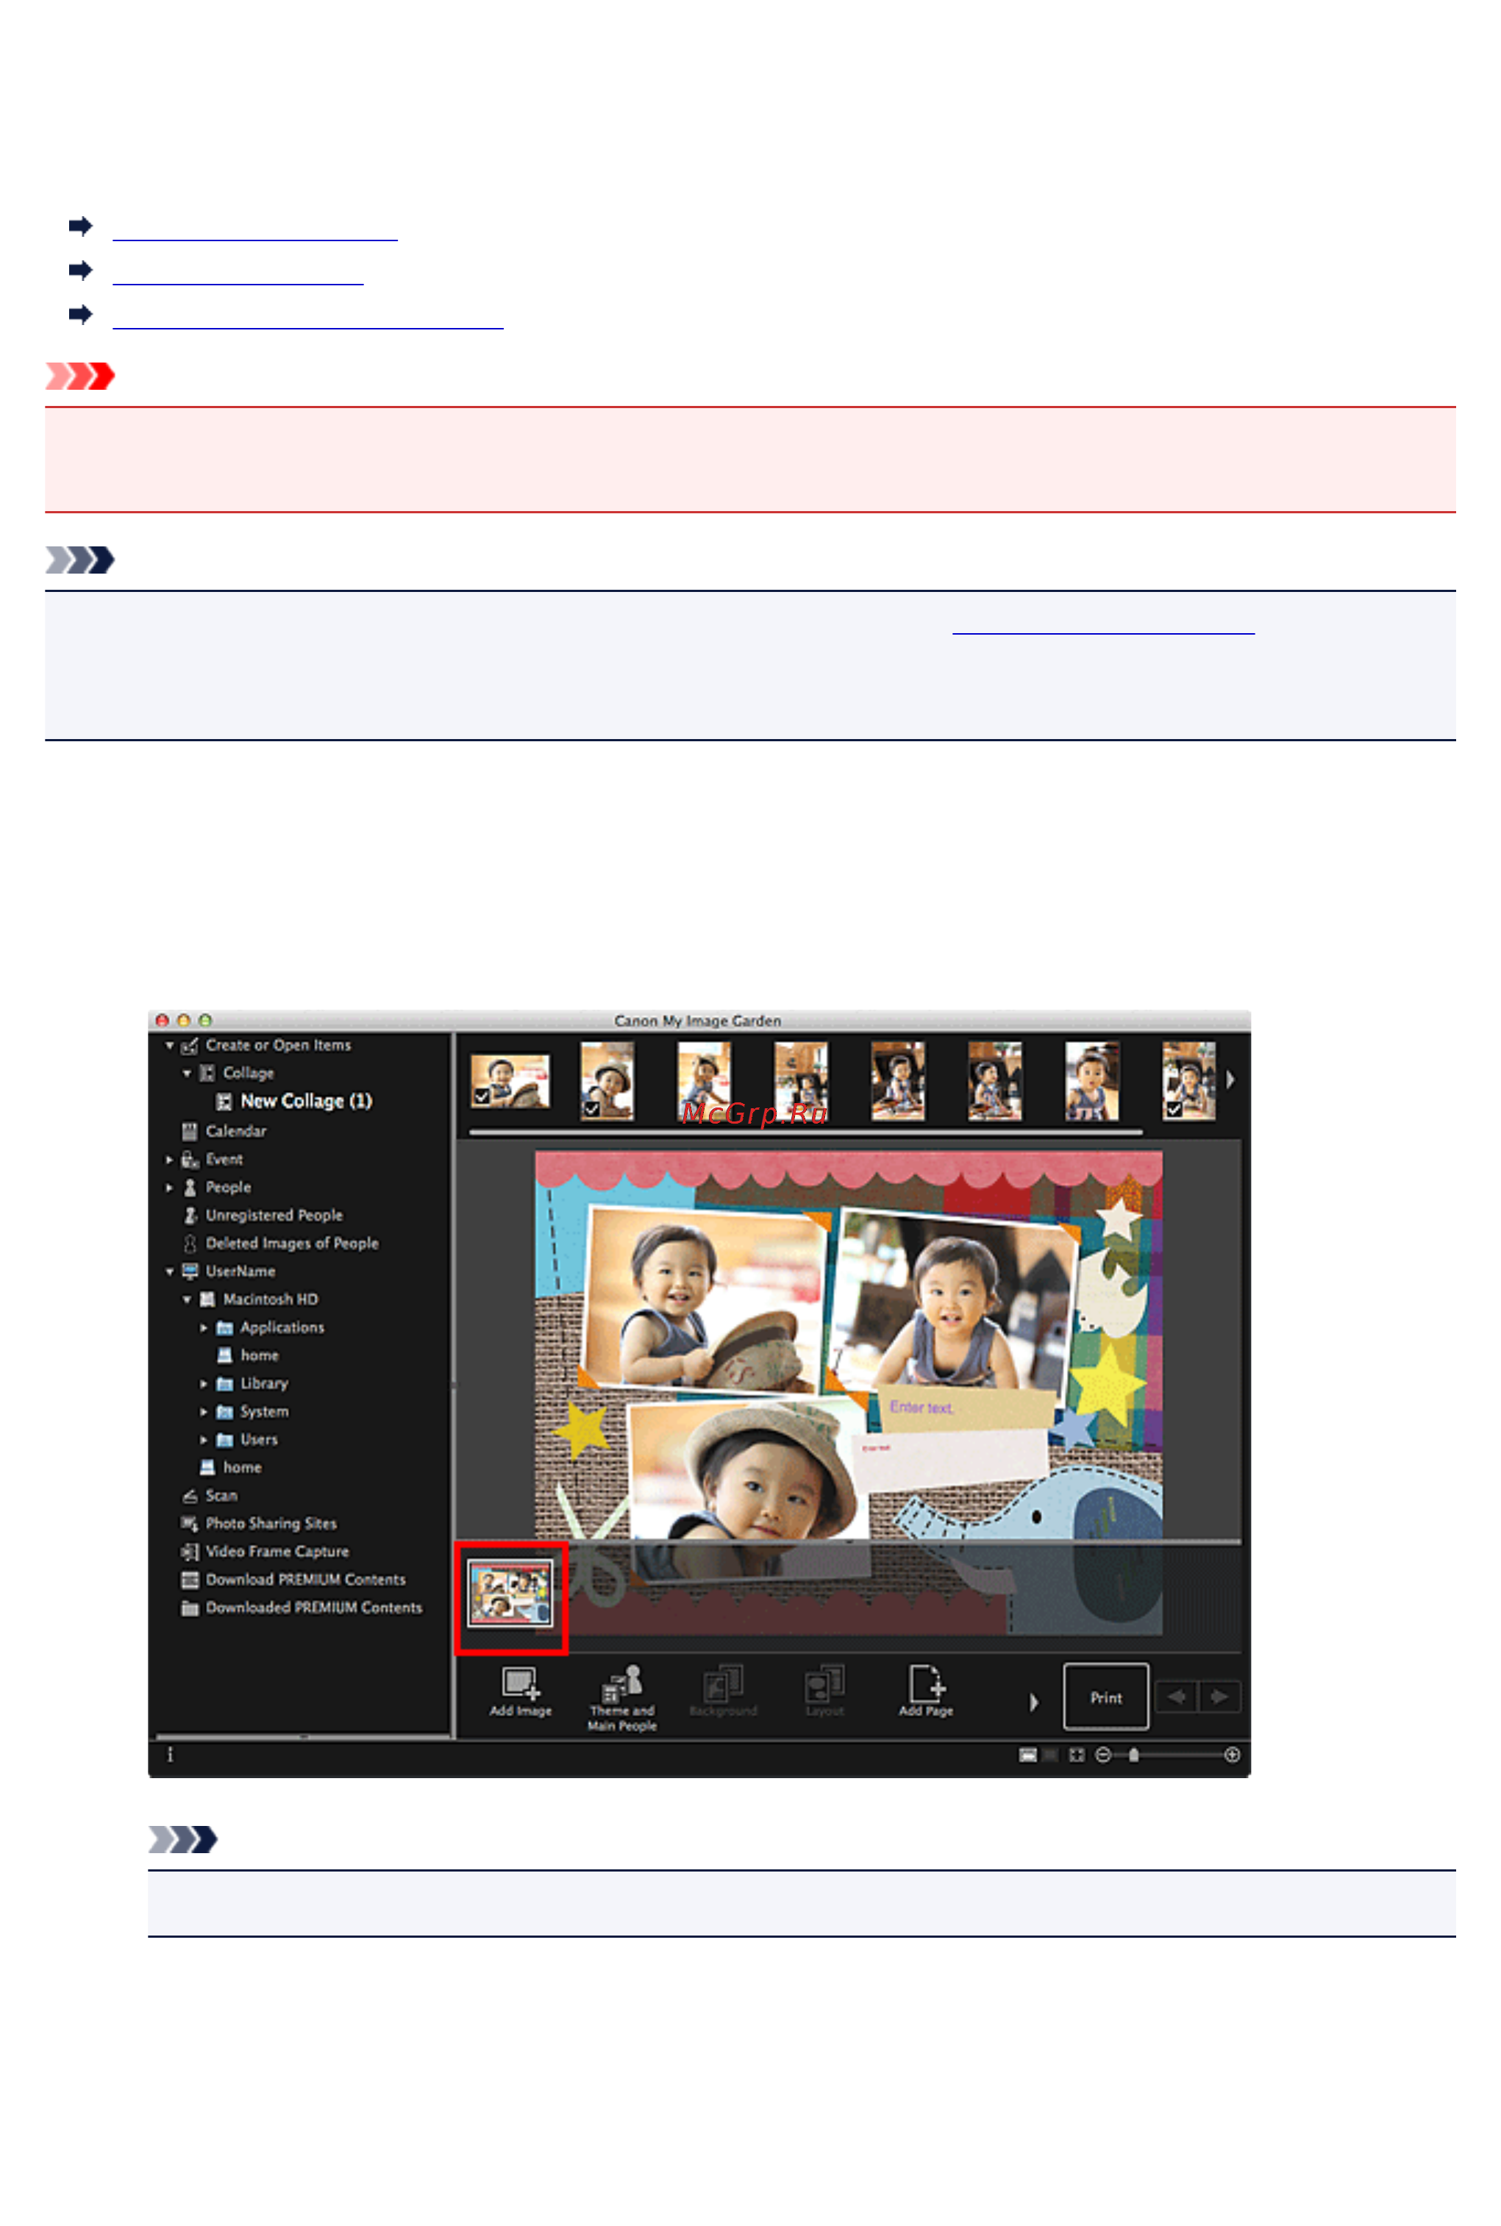Select the seventh photo thumbnail in the strip
This screenshot has height=2226, width=1501.
[1091, 1080]
